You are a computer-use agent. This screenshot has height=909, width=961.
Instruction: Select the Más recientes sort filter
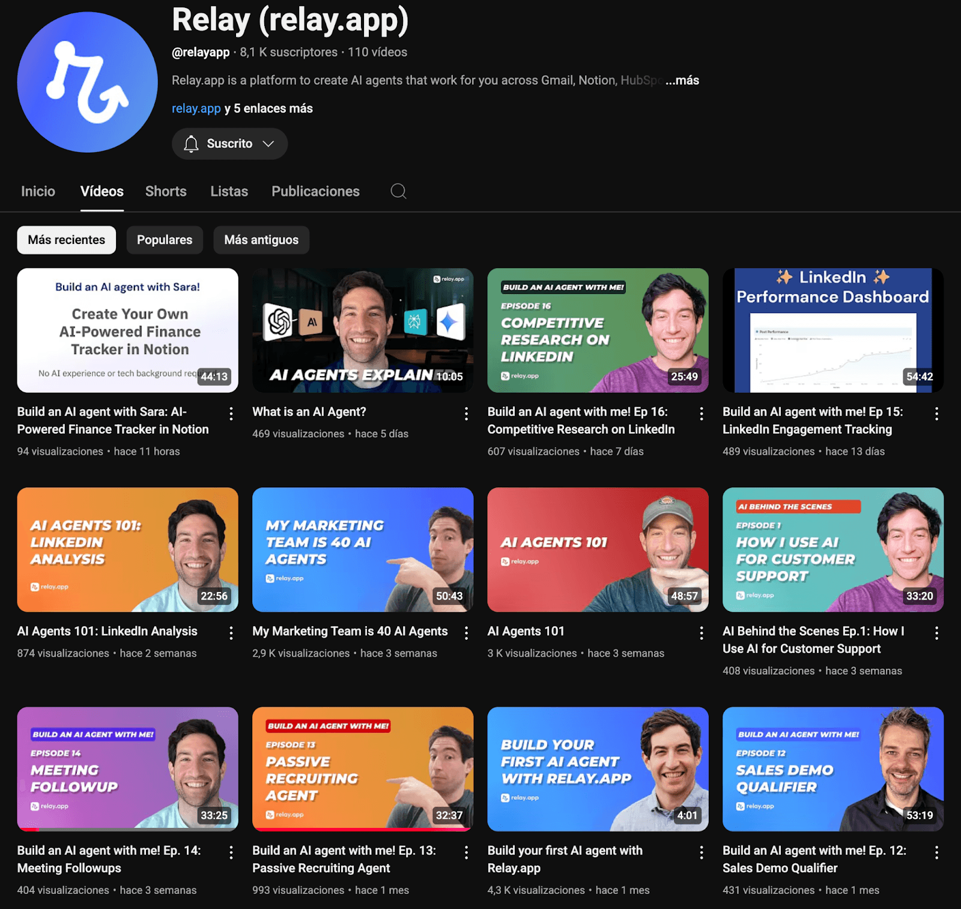pyautogui.click(x=67, y=240)
